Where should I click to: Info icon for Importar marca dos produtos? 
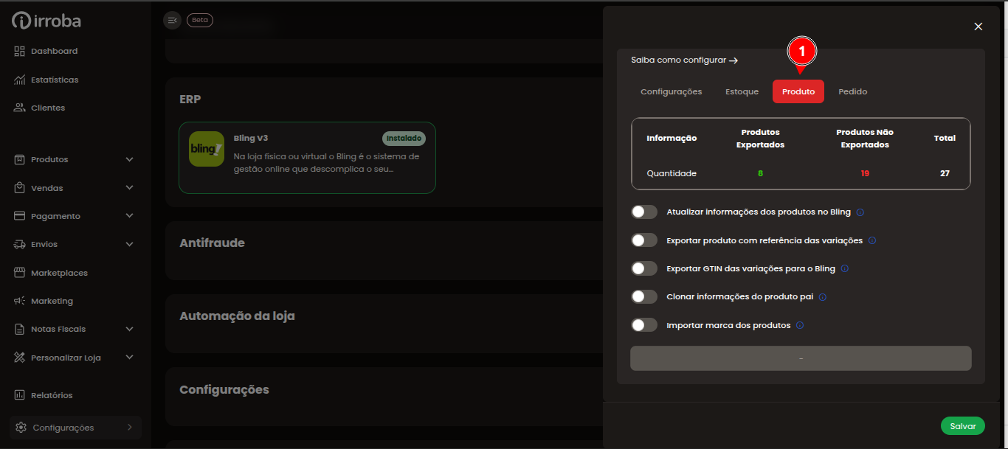tap(800, 325)
